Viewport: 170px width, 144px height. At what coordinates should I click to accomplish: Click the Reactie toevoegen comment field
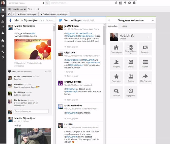(31, 111)
